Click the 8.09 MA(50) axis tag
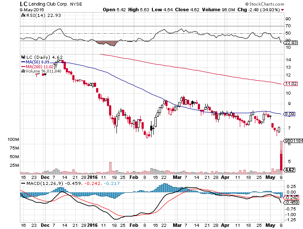The height and width of the screenshot is (229, 303). (289, 114)
